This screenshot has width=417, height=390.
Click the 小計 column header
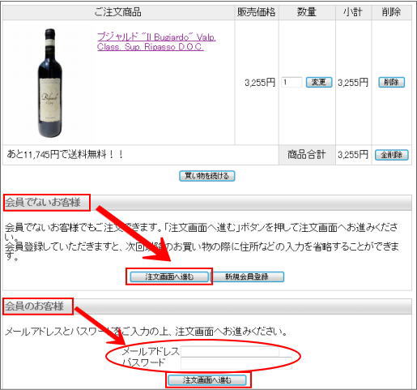click(353, 12)
